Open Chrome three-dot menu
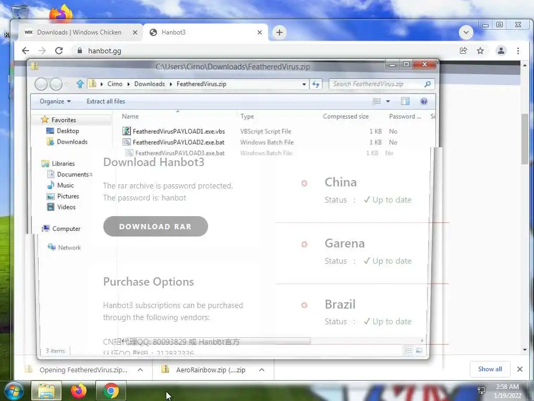 pyautogui.click(x=518, y=51)
